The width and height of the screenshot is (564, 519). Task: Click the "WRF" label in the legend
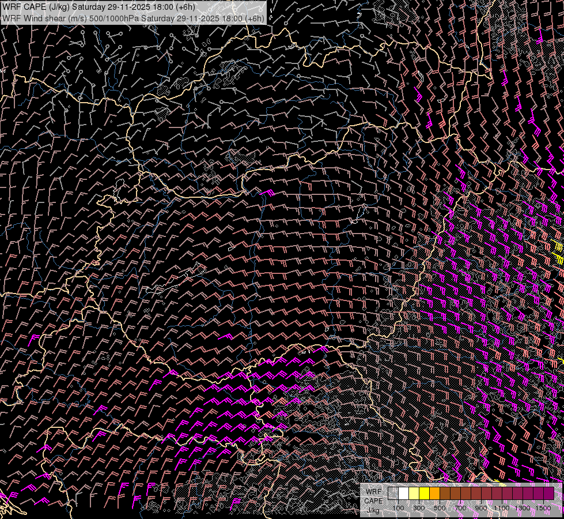click(x=374, y=492)
